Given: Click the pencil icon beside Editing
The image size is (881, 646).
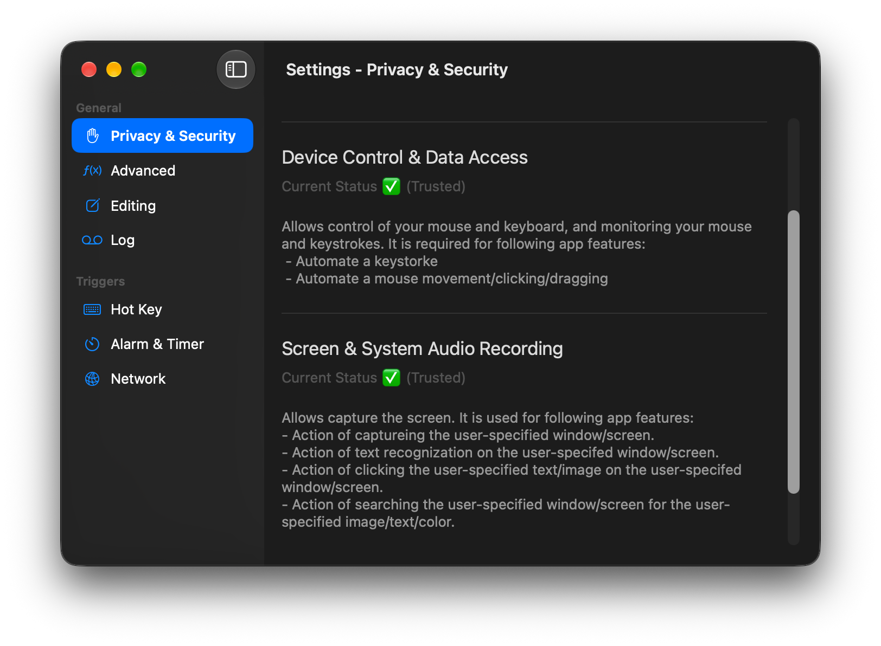Looking at the screenshot, I should 93,205.
